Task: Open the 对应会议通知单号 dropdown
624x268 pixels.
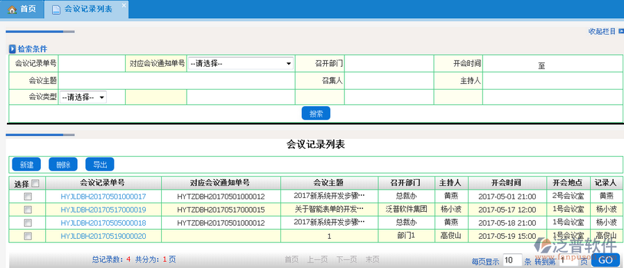Action: pos(241,63)
